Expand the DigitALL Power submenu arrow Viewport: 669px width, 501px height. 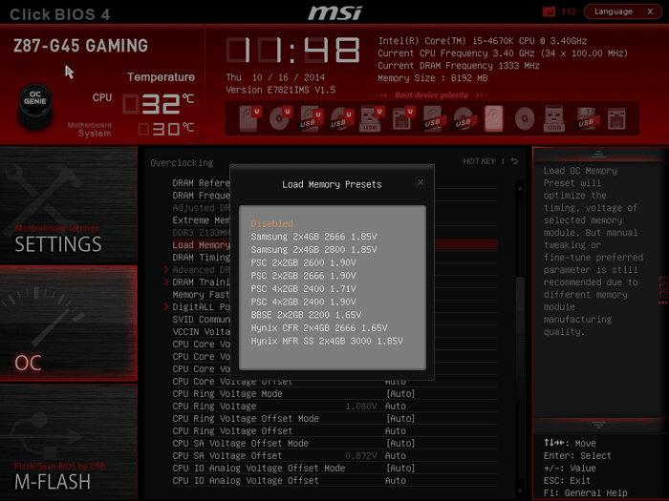point(166,306)
